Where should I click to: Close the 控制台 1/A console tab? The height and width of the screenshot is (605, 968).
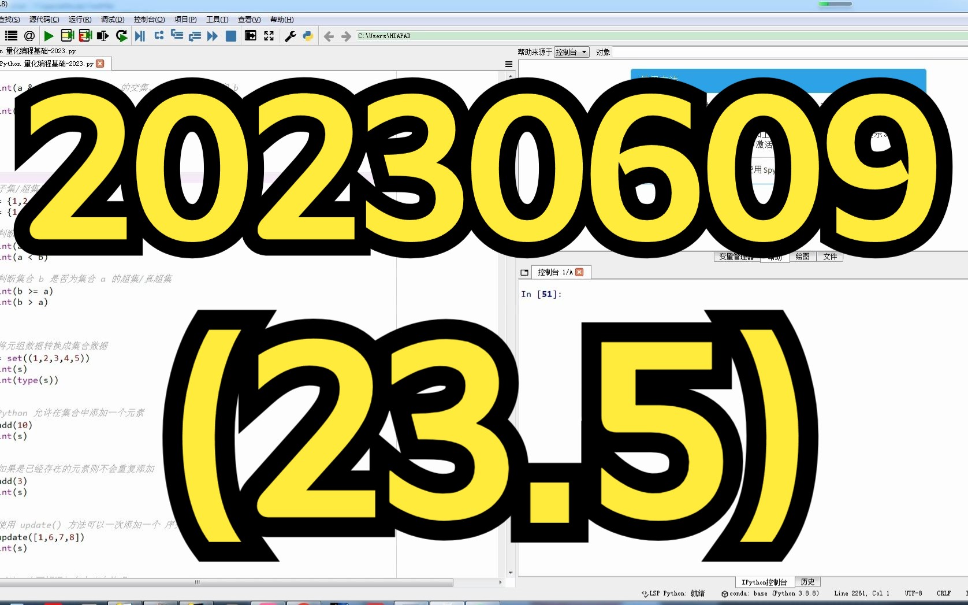tap(579, 272)
